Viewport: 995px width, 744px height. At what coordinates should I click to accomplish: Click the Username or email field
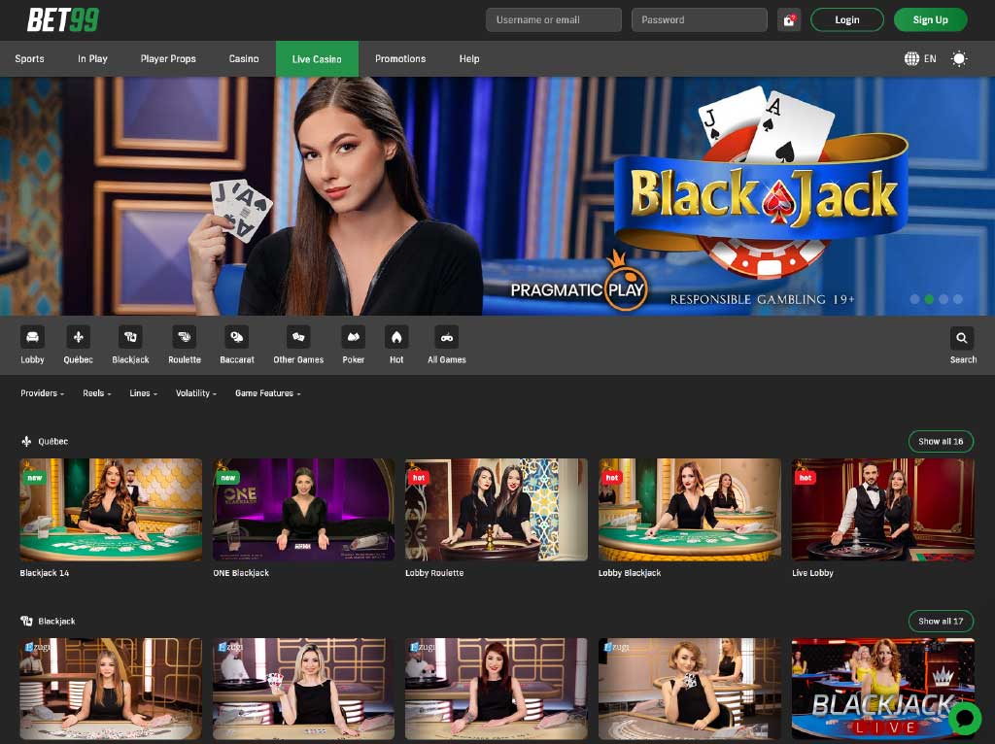(x=553, y=19)
